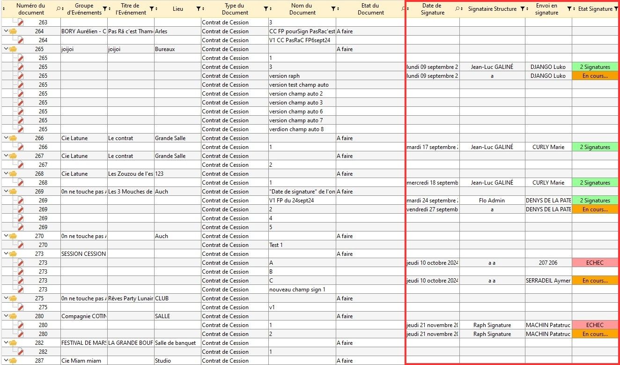Collapse the 280 Compagnie COTIN folder row
The width and height of the screenshot is (620, 365).
6,316
